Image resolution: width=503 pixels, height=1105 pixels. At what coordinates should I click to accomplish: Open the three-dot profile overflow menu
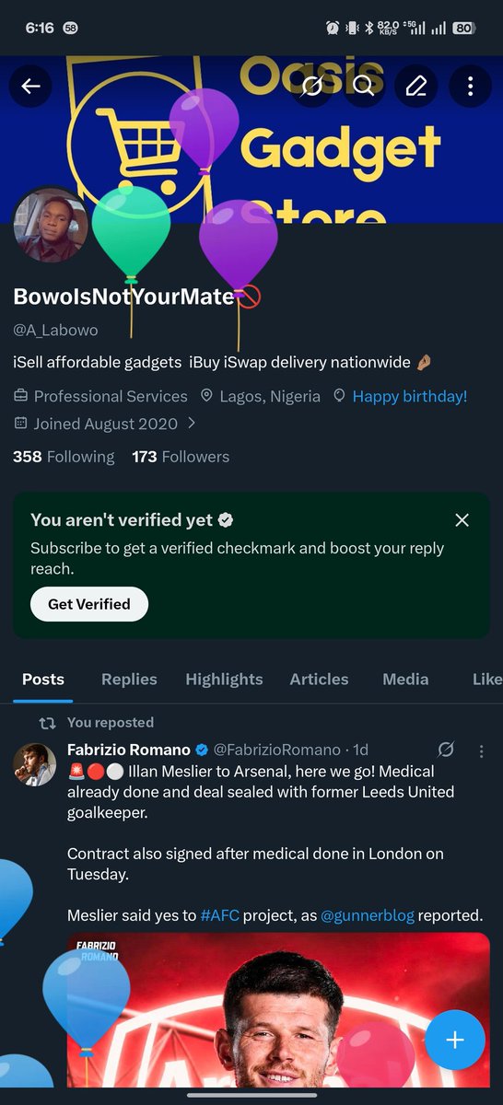tap(470, 87)
